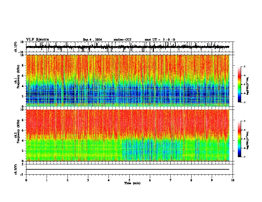Click the 'VLF Spectra' title text

[37, 40]
